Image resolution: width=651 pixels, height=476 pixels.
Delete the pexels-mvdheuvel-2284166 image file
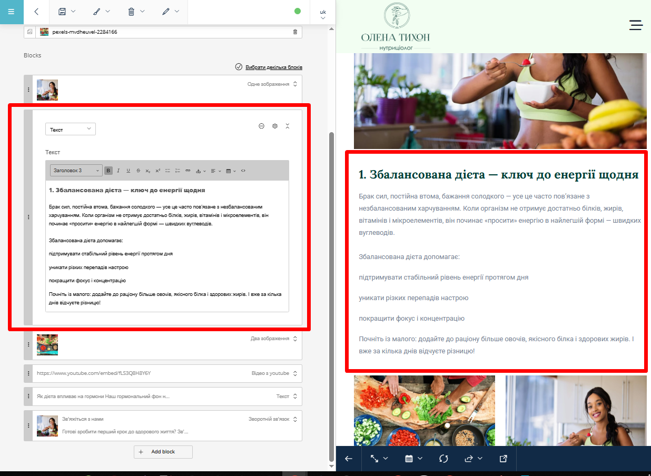pyautogui.click(x=295, y=32)
